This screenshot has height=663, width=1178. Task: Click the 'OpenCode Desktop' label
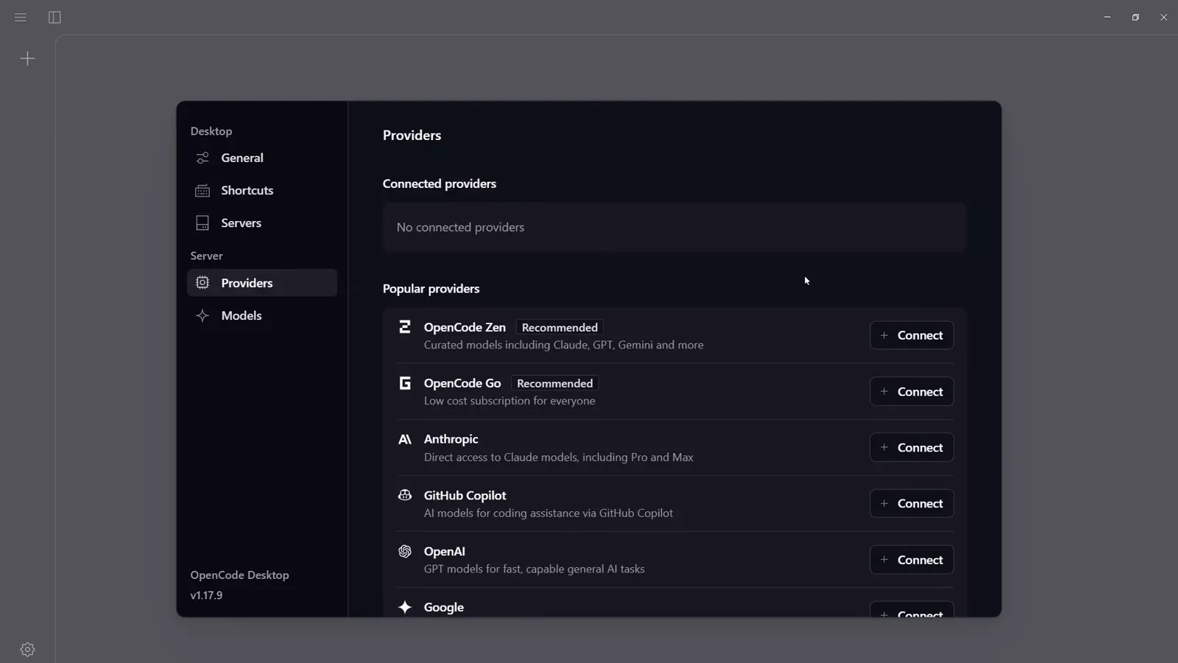click(x=239, y=575)
